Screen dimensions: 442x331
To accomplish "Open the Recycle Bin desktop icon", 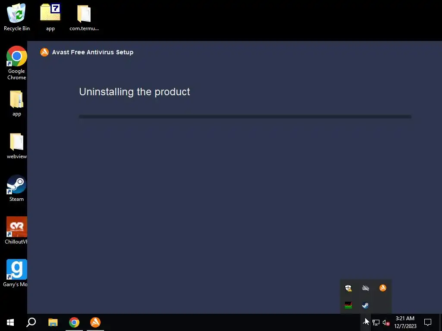I will tap(17, 17).
